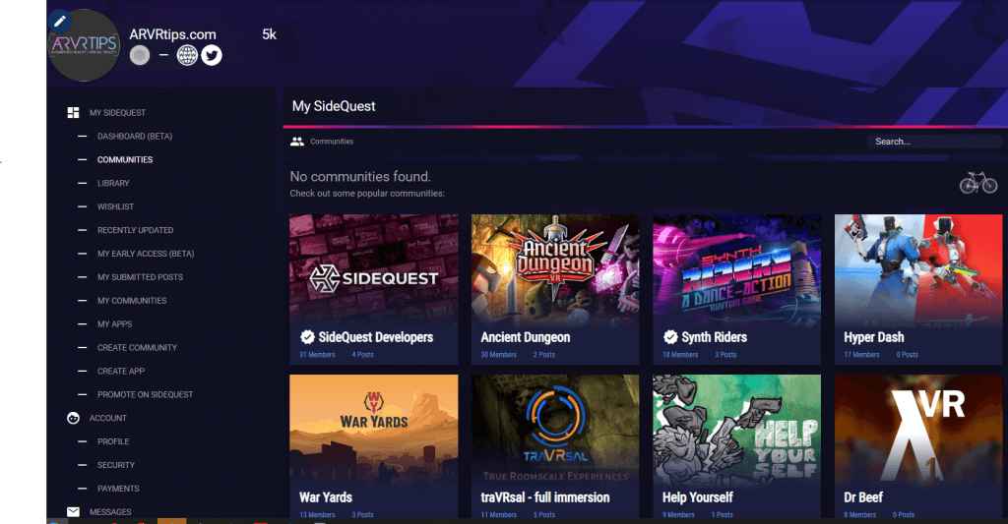Open Profile under Account

[113, 441]
